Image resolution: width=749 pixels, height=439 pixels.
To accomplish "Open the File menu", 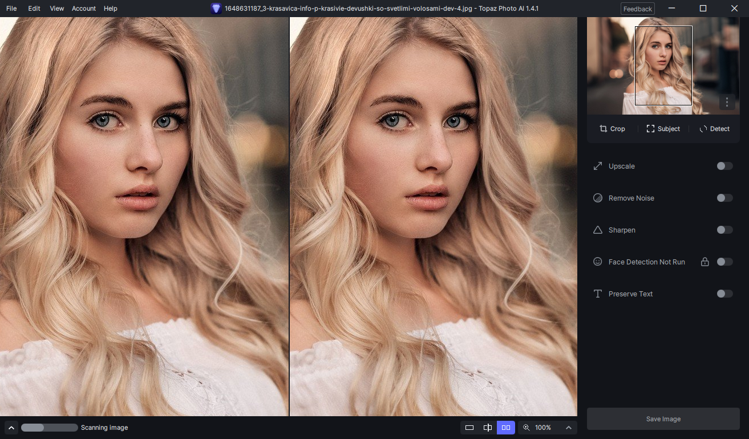I will [x=11, y=9].
